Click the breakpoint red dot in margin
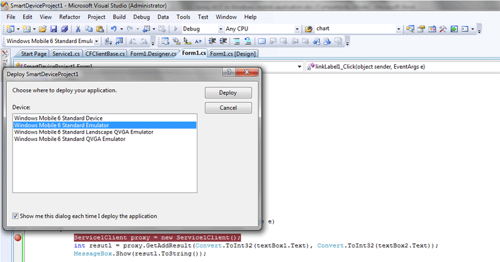Viewport: 500px width, 262px height. (18, 237)
